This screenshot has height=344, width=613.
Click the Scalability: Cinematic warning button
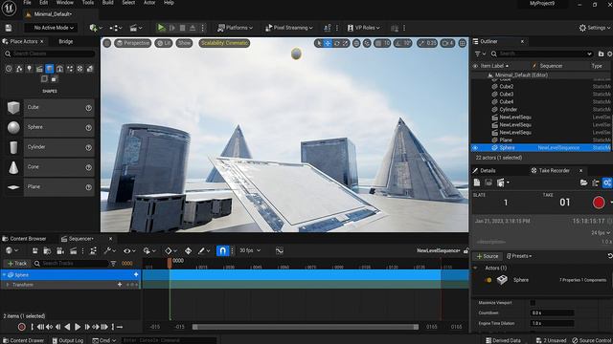point(224,43)
